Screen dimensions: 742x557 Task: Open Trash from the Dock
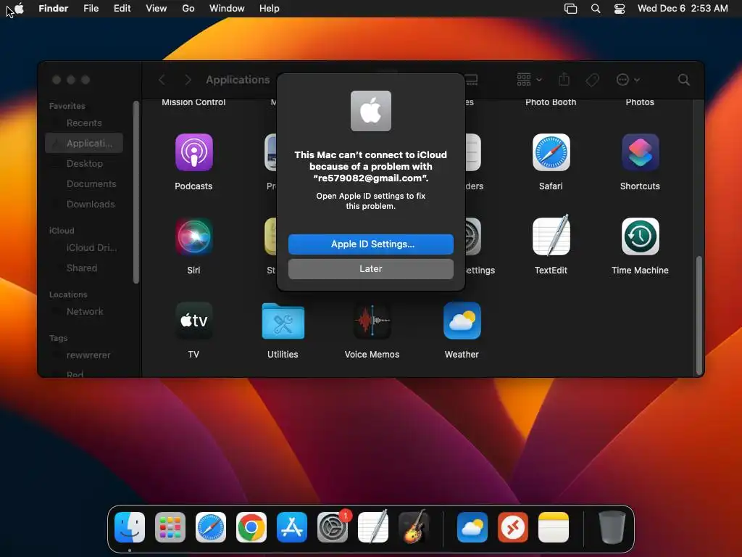(612, 527)
